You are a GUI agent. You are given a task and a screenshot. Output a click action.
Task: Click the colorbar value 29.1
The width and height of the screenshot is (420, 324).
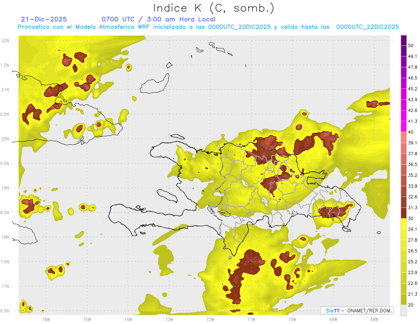click(x=412, y=229)
